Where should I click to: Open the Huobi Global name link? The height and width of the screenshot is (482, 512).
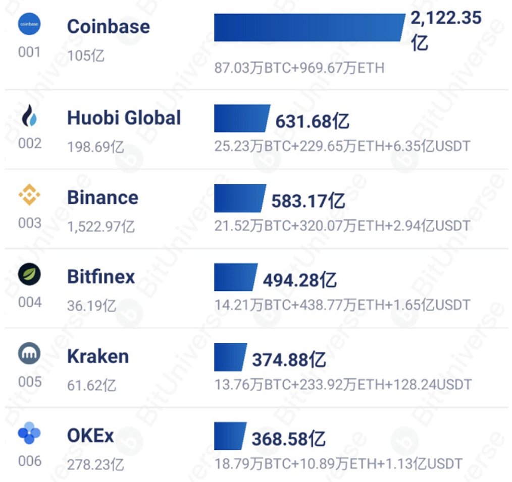click(x=124, y=118)
